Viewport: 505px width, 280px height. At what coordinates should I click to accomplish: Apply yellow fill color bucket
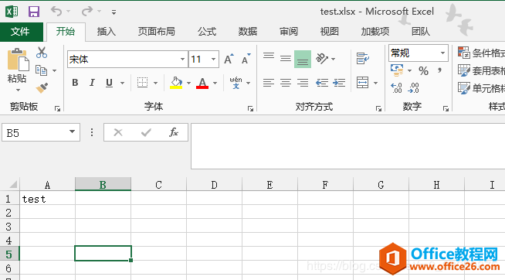pyautogui.click(x=176, y=83)
